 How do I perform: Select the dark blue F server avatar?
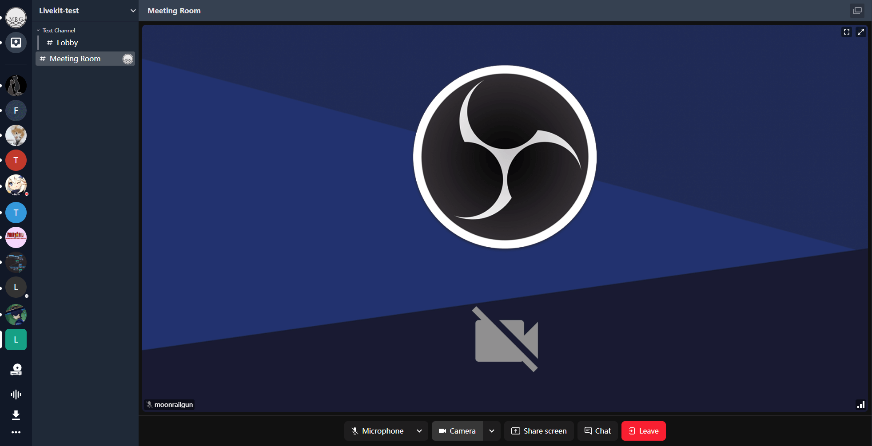coord(16,111)
